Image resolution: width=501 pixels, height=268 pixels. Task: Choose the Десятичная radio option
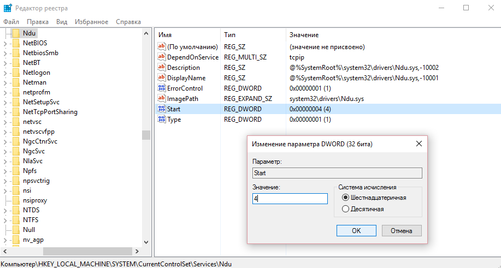(x=345, y=209)
